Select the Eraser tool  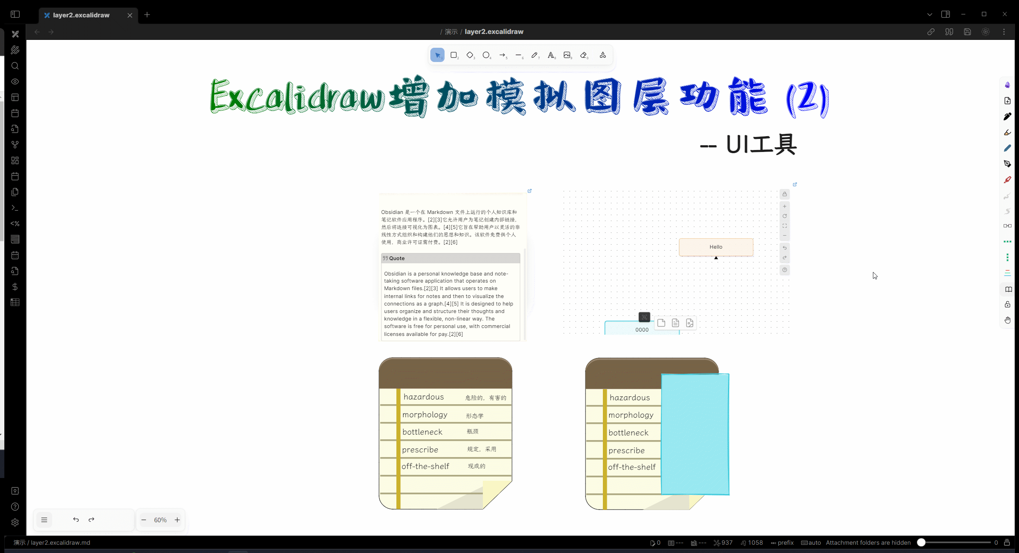click(x=584, y=55)
